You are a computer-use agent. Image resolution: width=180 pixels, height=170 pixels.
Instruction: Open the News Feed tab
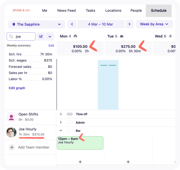(66, 11)
